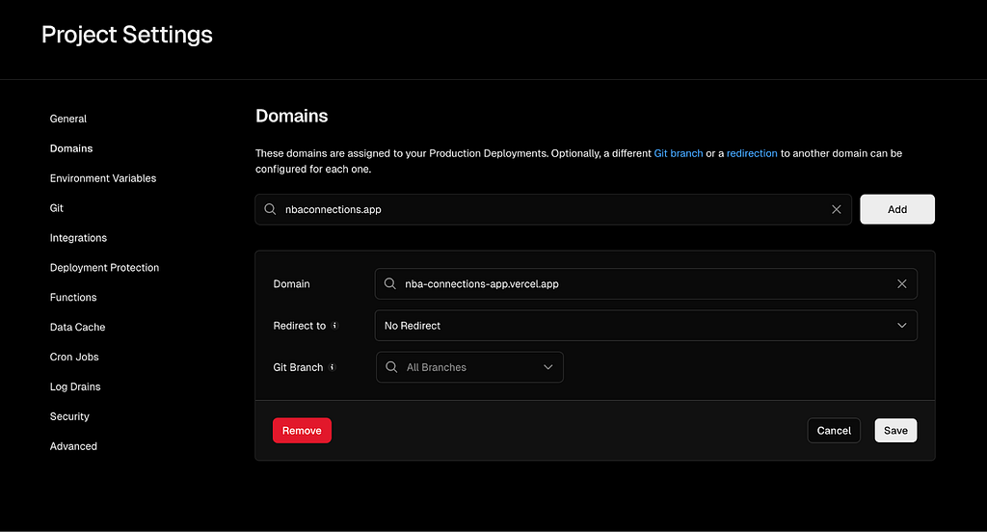Follow the redirection link

tap(752, 153)
